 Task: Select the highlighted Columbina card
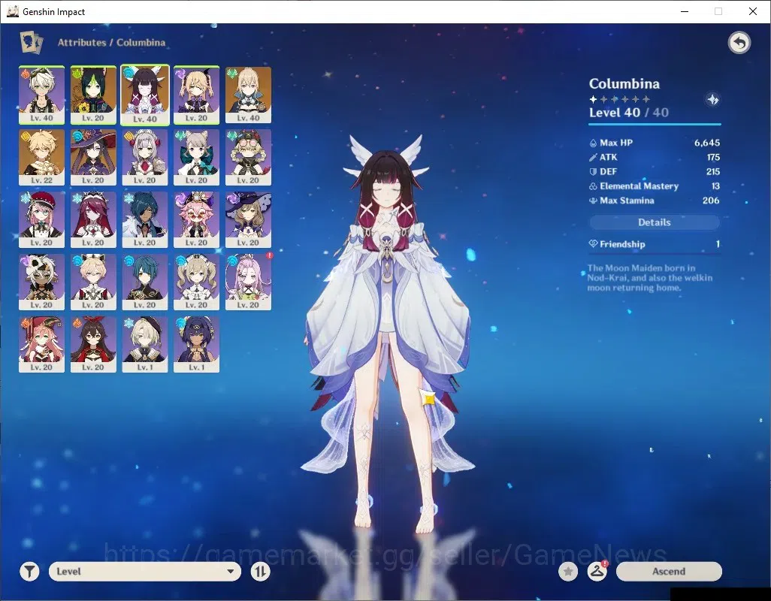tap(145, 95)
